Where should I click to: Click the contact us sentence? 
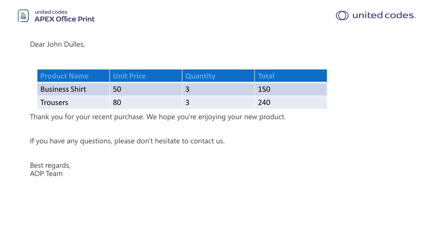point(127,141)
